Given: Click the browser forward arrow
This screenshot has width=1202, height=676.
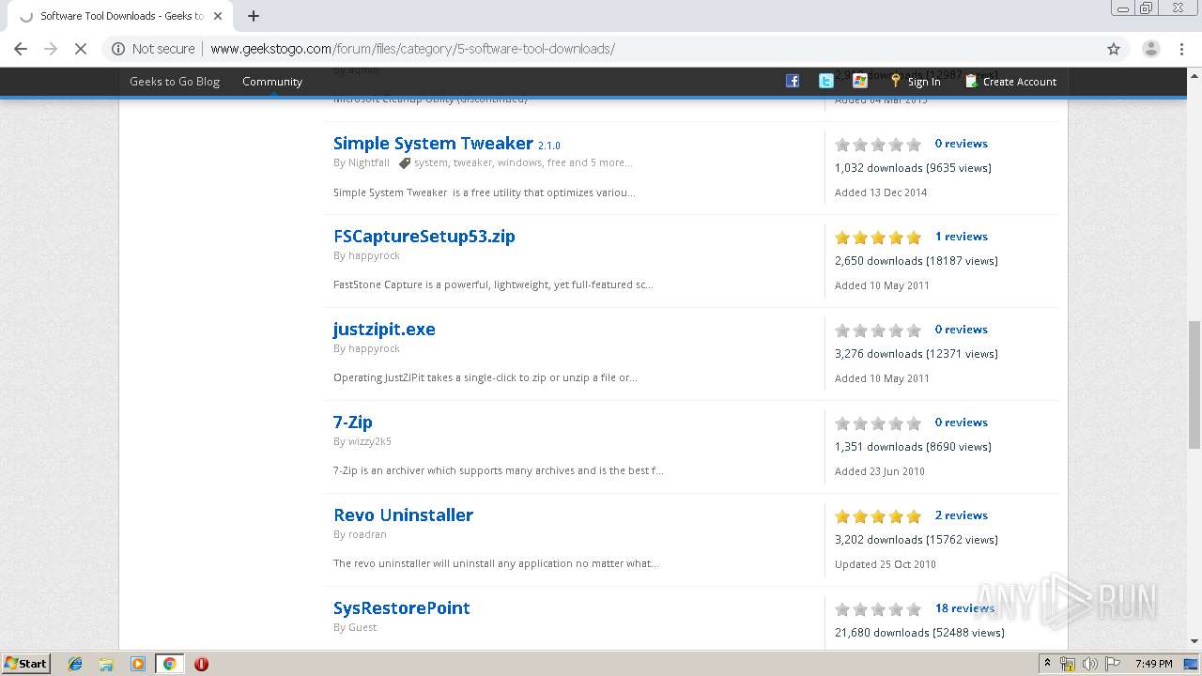Looking at the screenshot, I should click(x=51, y=49).
